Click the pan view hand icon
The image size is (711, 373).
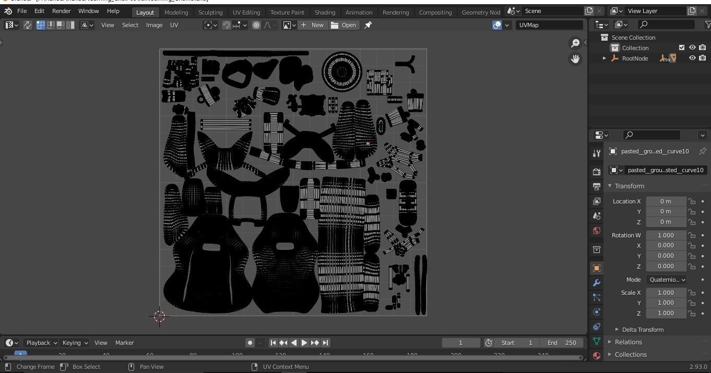[575, 59]
